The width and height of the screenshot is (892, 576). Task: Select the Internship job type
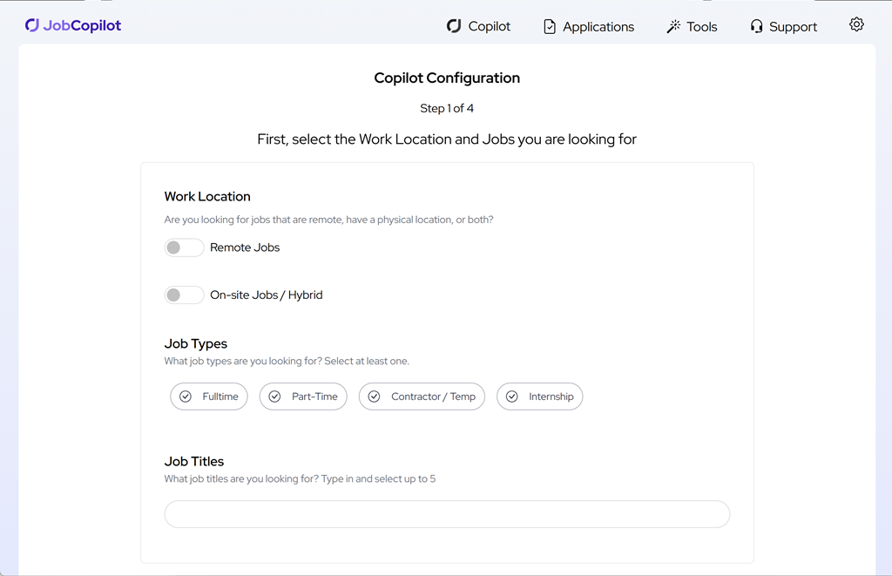tap(539, 396)
